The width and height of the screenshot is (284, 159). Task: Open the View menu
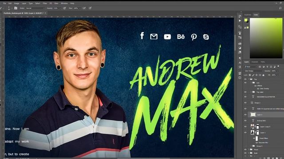tap(56, 4)
